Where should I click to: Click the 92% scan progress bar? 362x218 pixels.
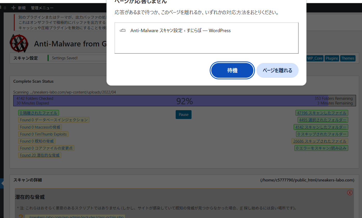pos(185,101)
